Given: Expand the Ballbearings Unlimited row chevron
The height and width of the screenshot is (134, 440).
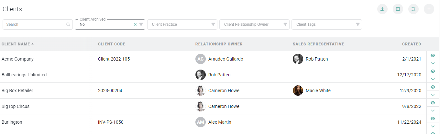Looking at the screenshot, I should [433, 79].
